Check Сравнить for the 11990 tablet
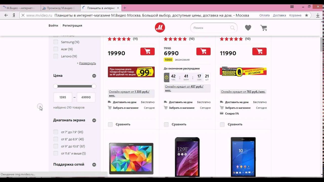The width and height of the screenshot is (324, 182). point(222,124)
